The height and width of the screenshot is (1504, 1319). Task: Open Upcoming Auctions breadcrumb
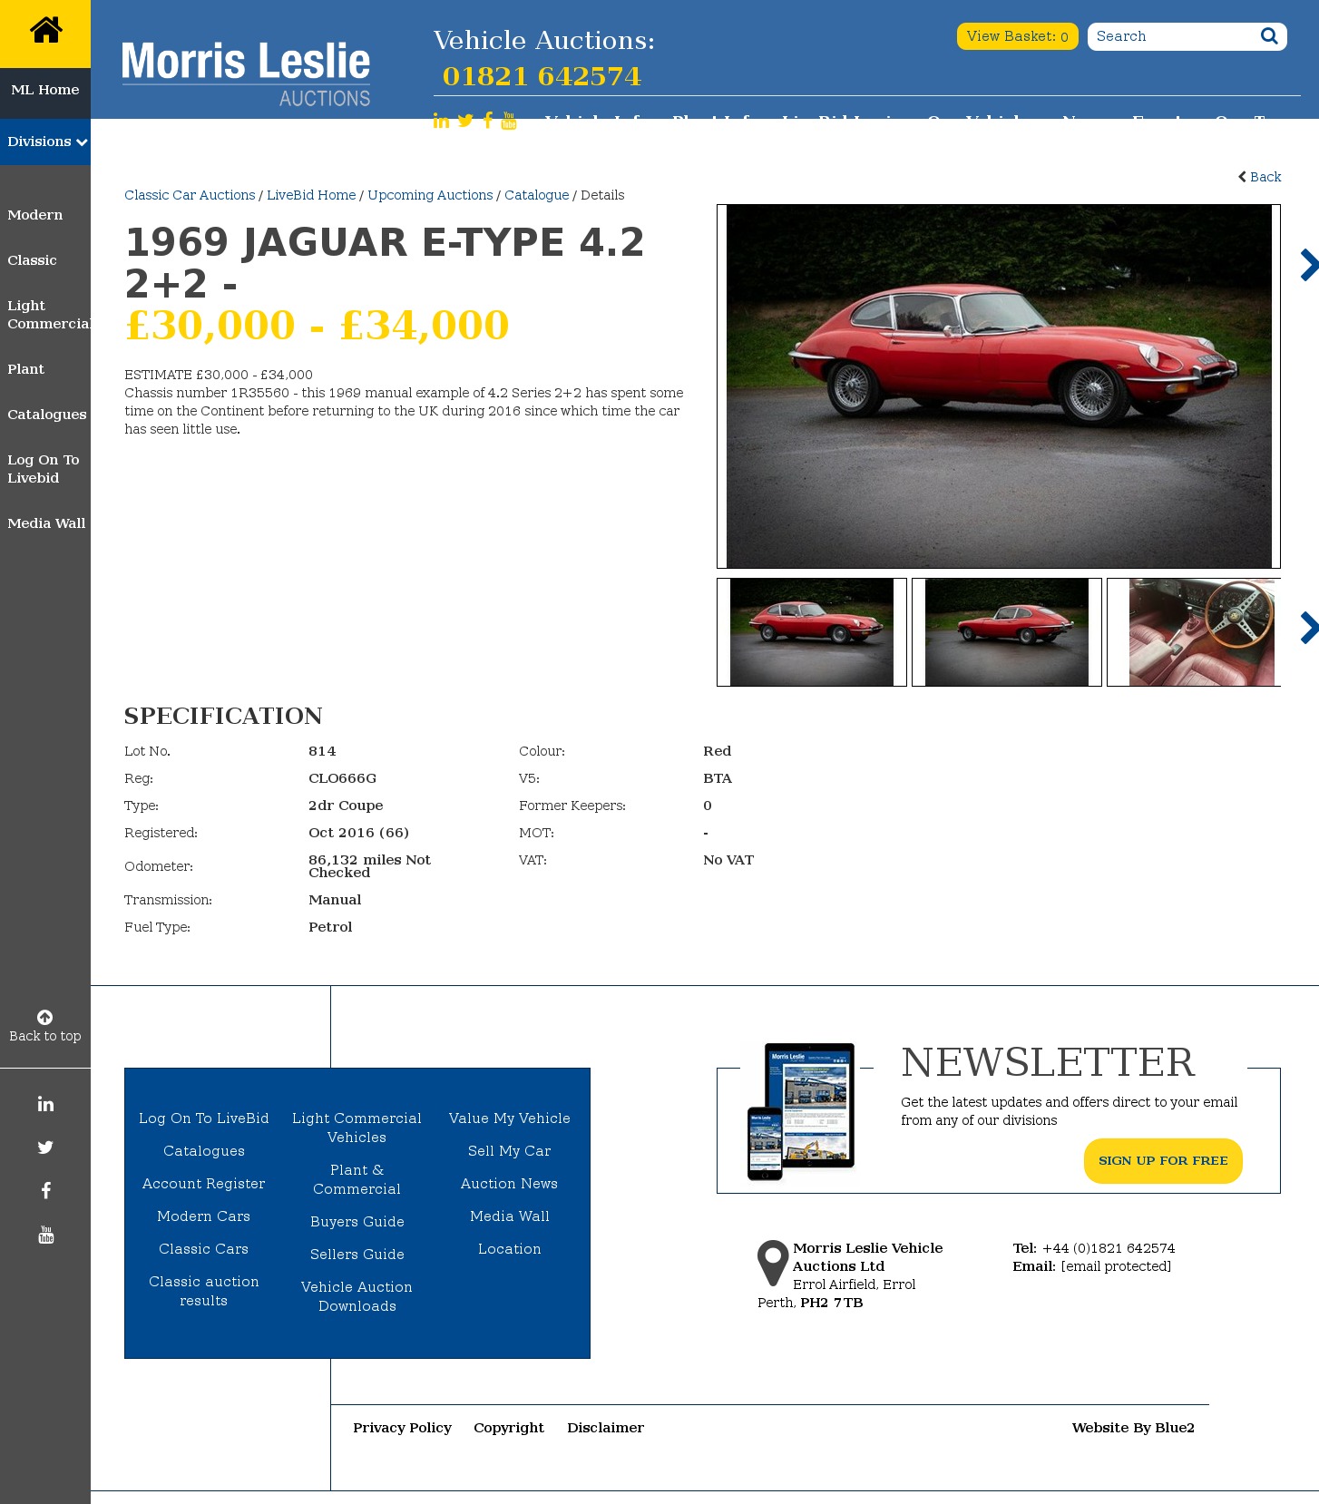click(x=430, y=195)
